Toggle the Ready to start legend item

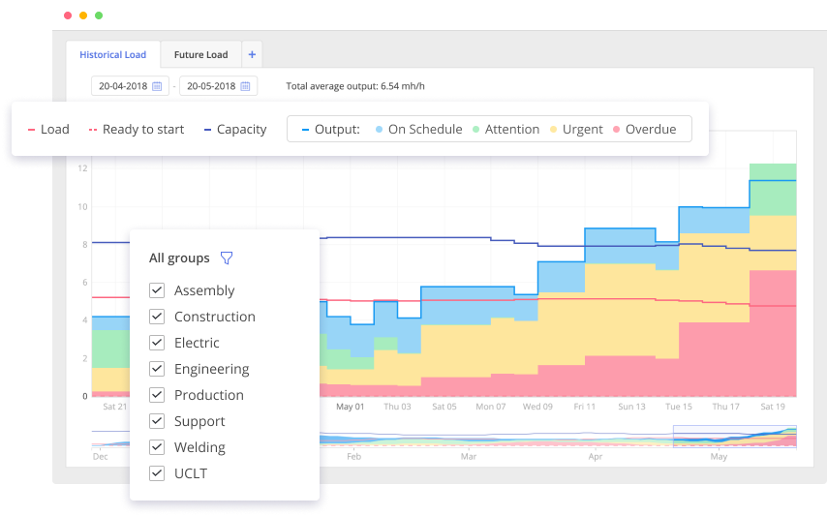click(137, 130)
